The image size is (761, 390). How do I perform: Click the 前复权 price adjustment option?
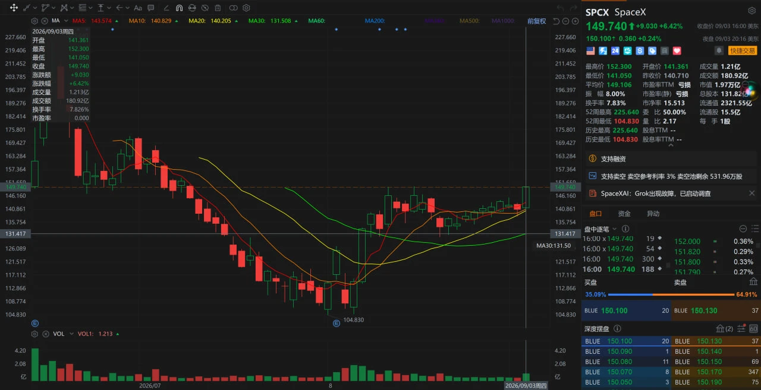pyautogui.click(x=536, y=21)
